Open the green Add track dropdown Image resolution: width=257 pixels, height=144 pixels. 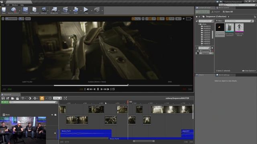click(x=5, y=102)
